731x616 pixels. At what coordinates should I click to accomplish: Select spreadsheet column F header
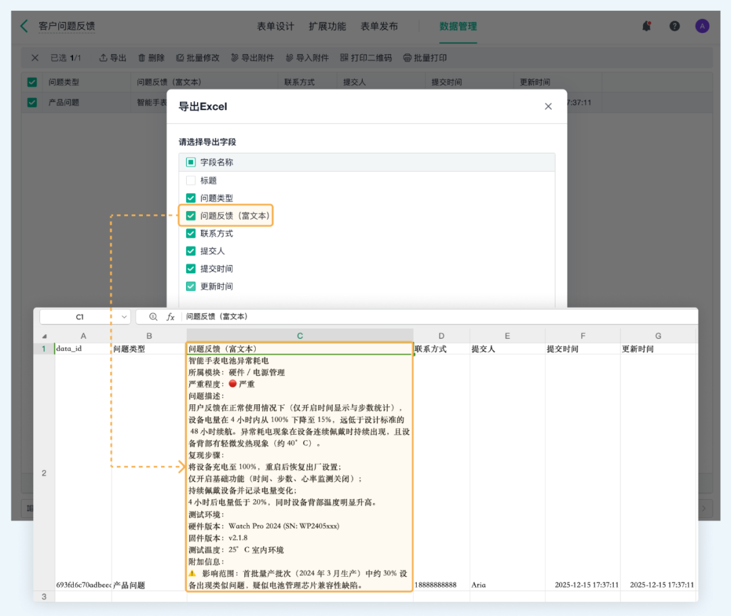click(x=583, y=335)
